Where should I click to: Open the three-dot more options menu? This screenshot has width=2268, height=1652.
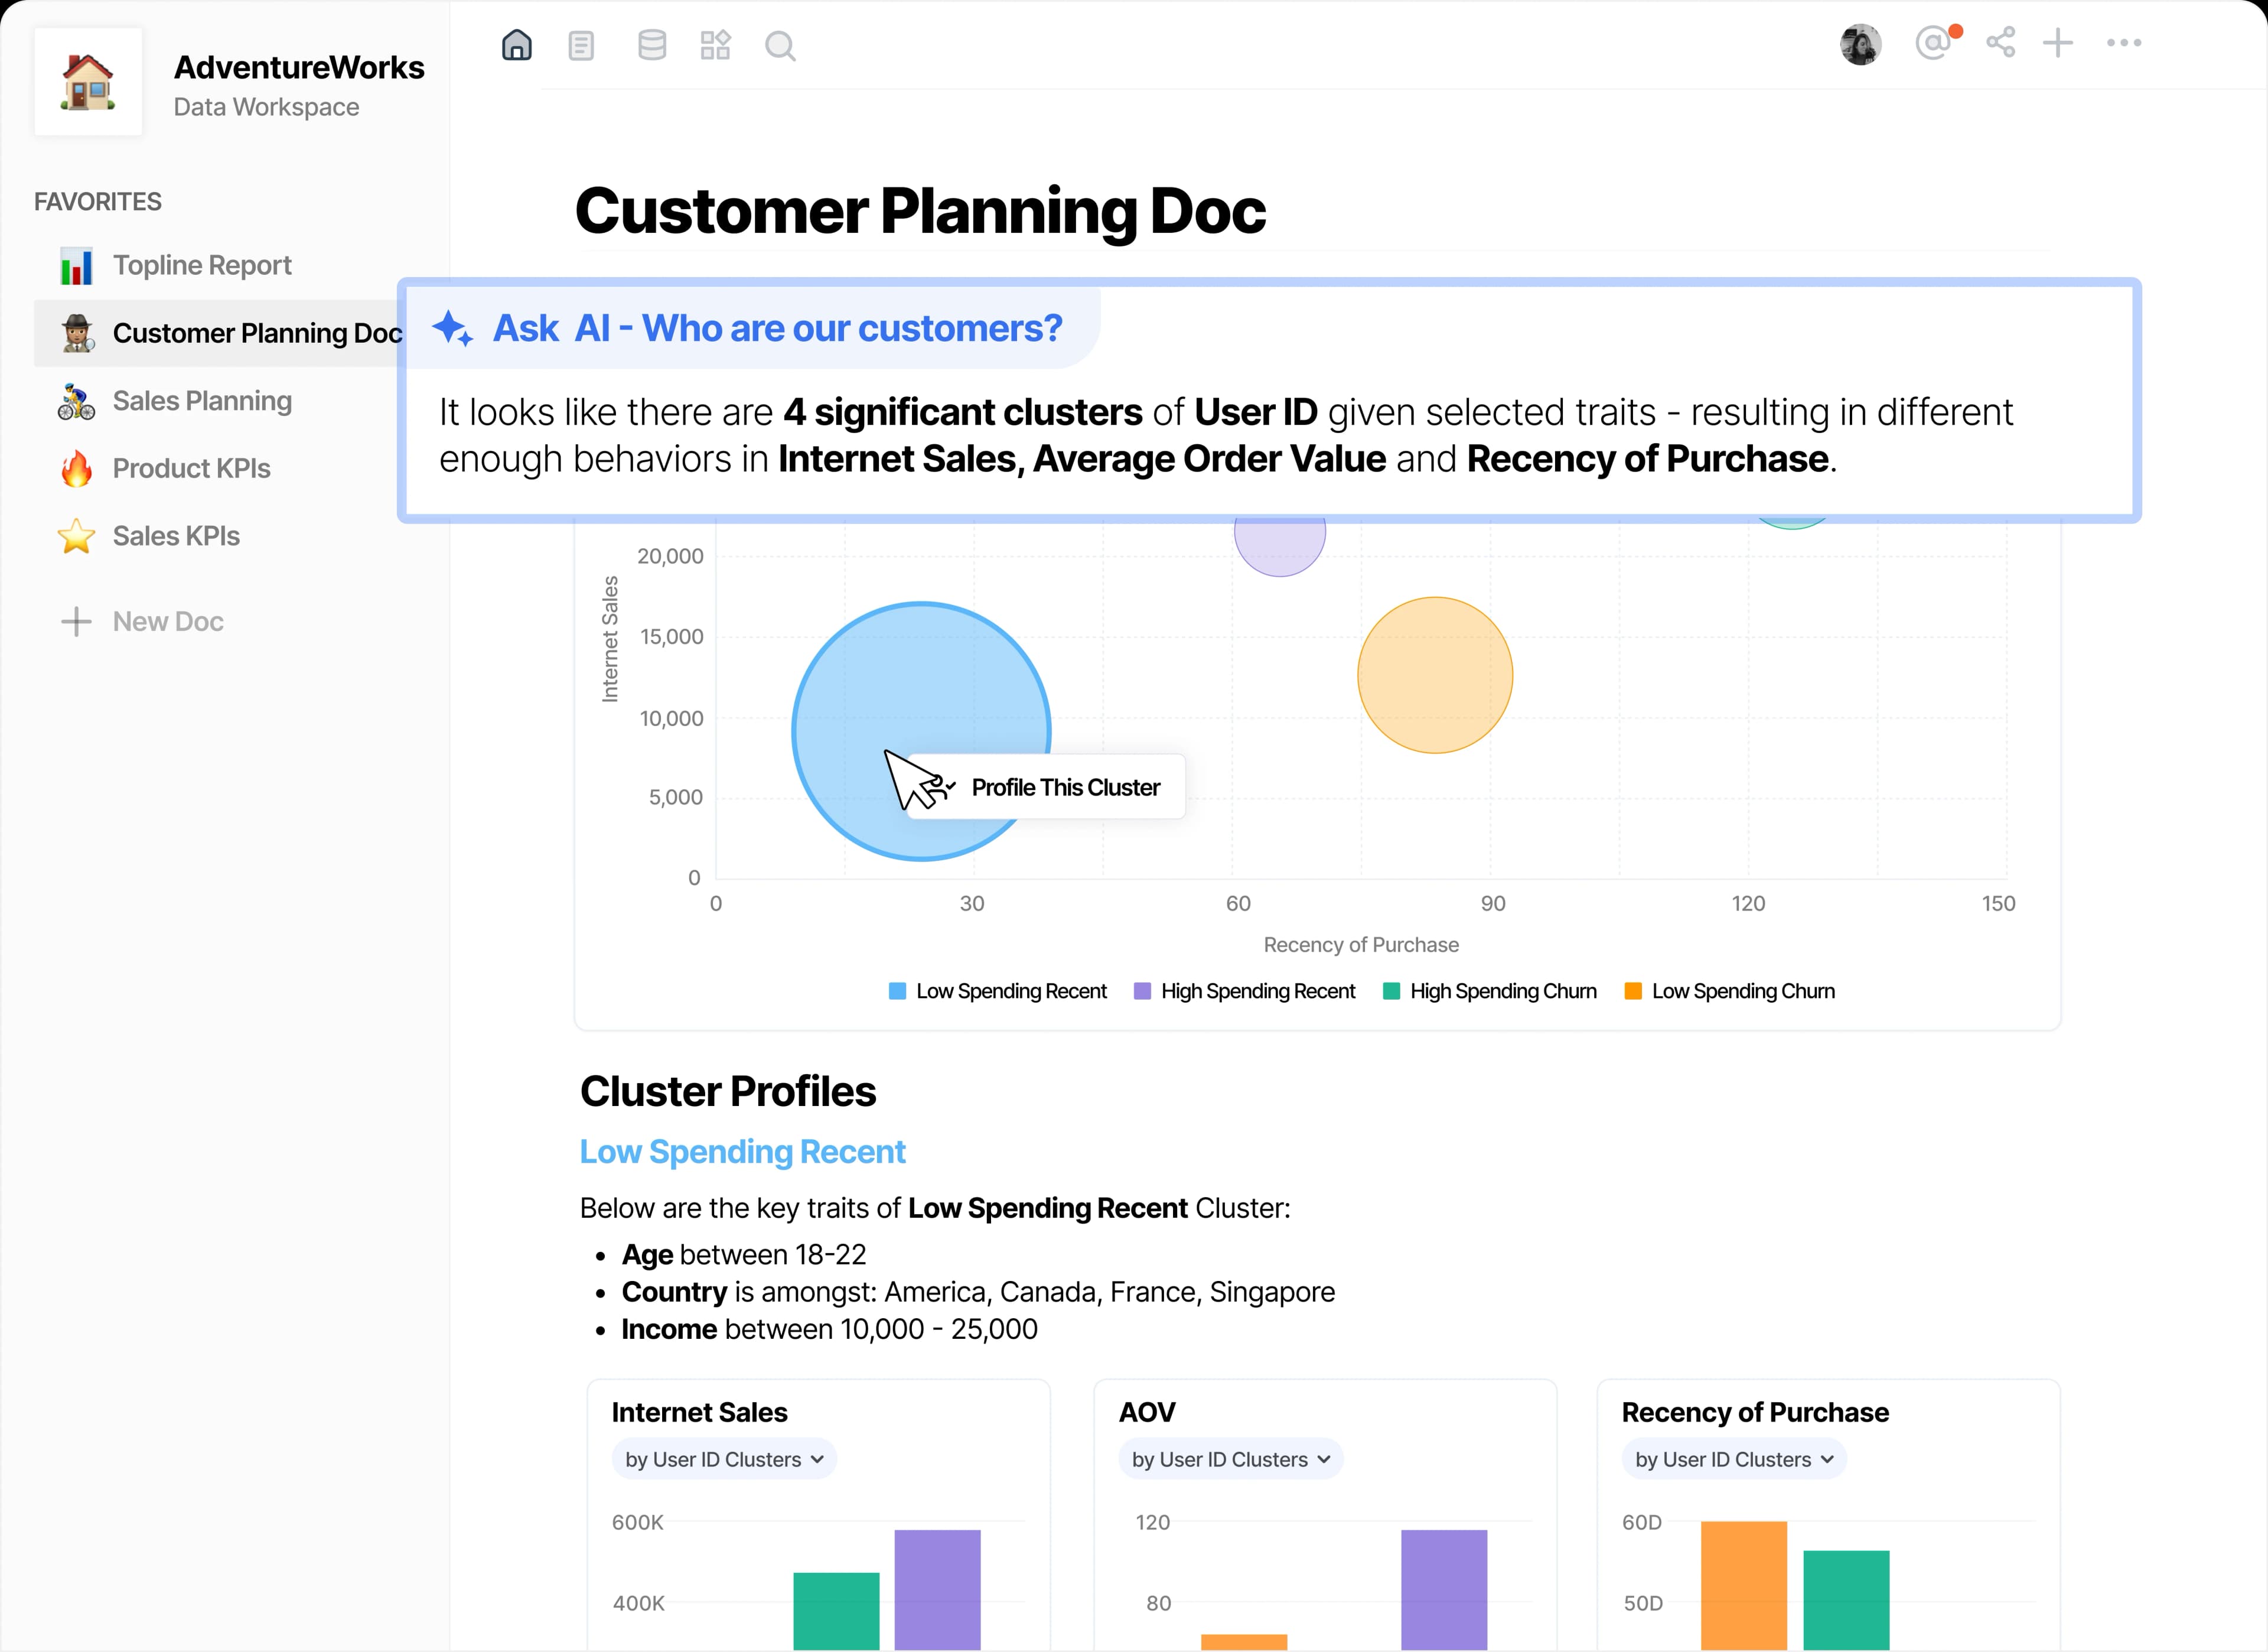tap(2124, 43)
